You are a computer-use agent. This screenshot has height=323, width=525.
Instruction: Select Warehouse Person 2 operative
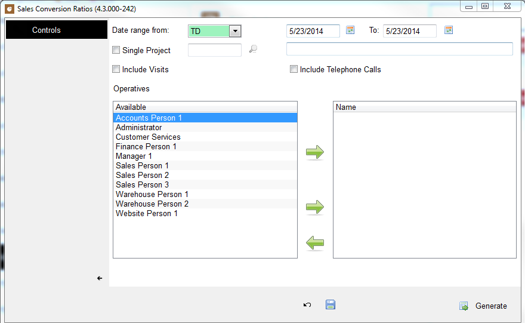[x=205, y=204]
